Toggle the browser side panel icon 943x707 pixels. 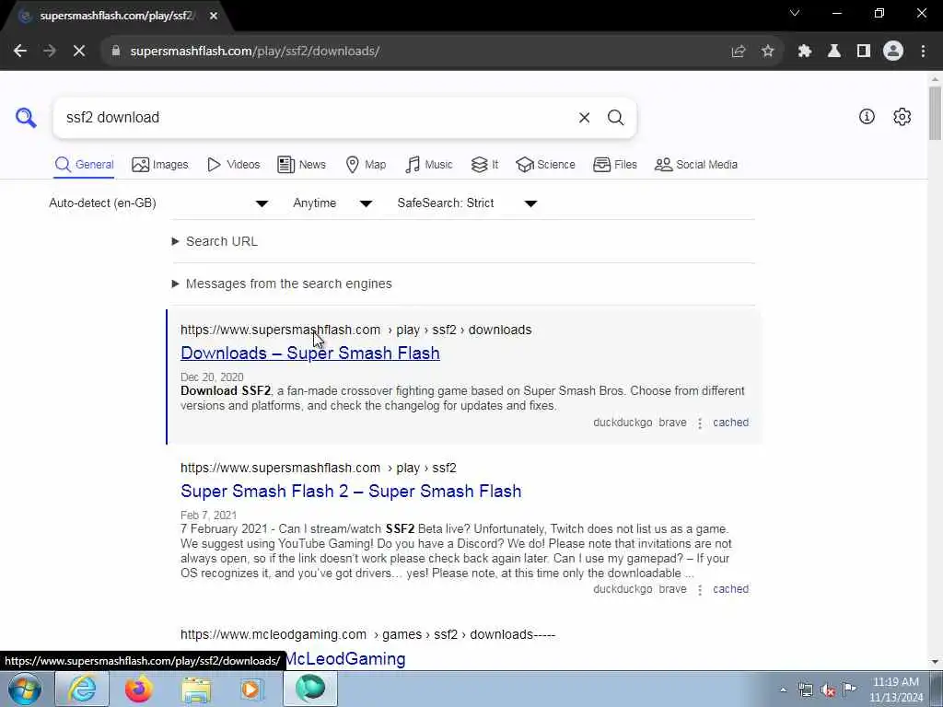[864, 52]
